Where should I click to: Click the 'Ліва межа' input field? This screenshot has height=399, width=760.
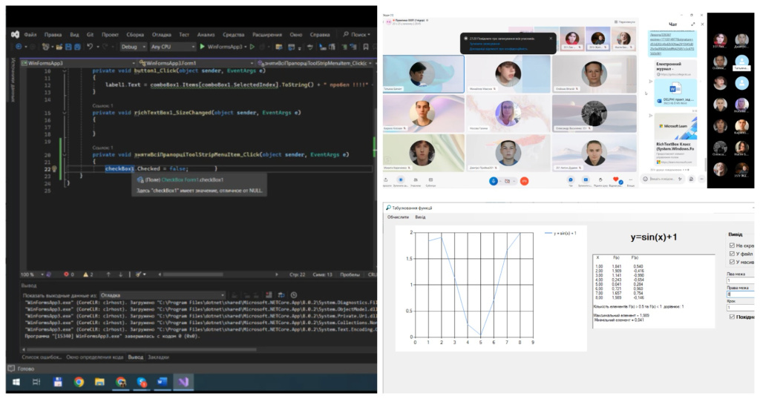coord(741,280)
